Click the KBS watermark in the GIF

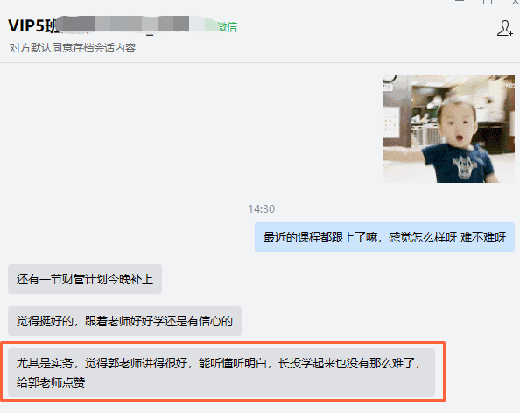coord(509,86)
